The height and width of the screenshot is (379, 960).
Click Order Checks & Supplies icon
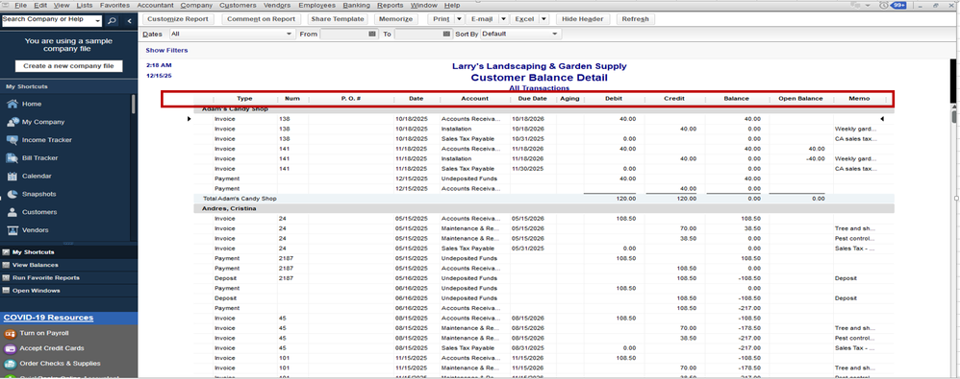pos(10,364)
